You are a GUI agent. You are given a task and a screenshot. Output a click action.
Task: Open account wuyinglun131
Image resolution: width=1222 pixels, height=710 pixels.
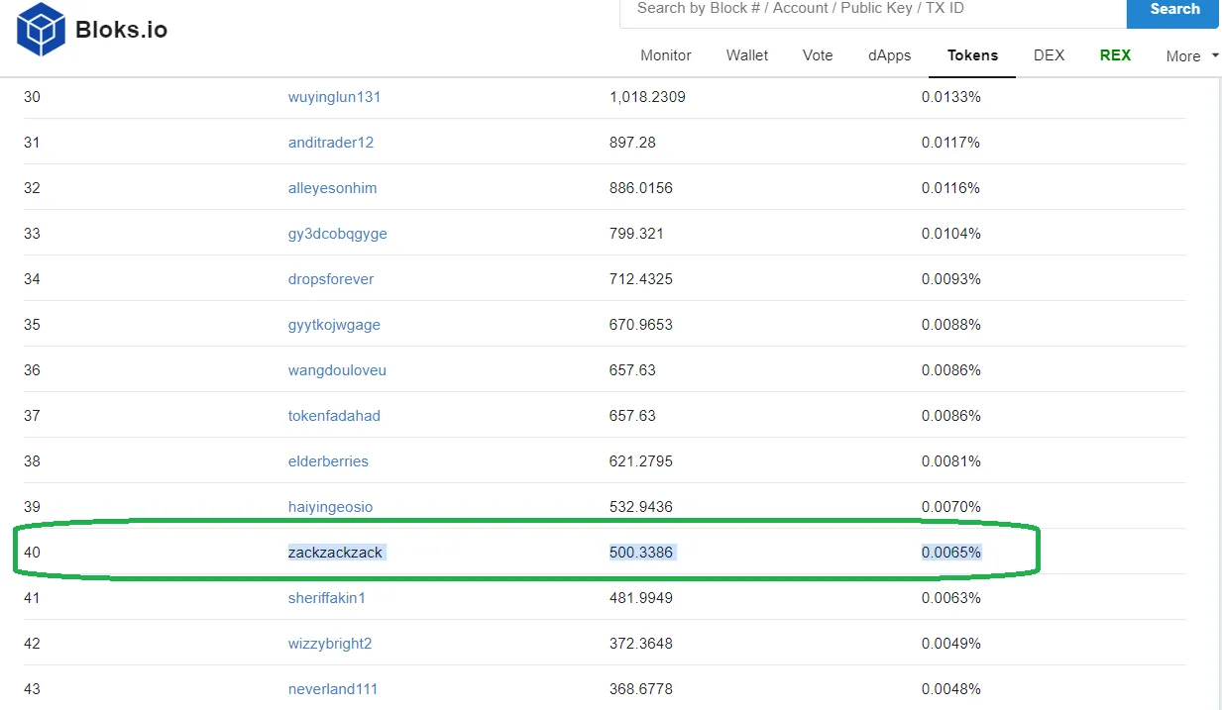[x=335, y=97]
